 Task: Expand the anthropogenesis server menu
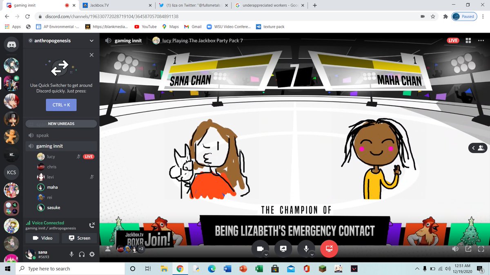(x=91, y=41)
